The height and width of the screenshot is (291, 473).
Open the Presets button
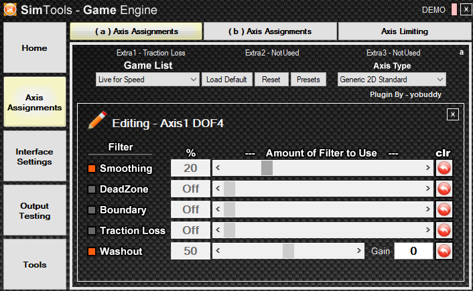pos(308,80)
